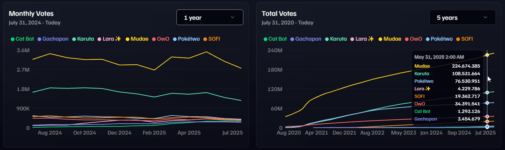Screen dimensions: 505x150
Task: Hide Cat Bot line in Total Votes chart
Action: point(277,39)
